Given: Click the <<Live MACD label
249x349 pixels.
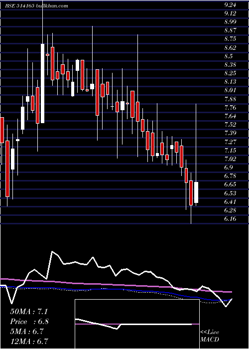Looking at the screenshot, I should (x=210, y=336).
